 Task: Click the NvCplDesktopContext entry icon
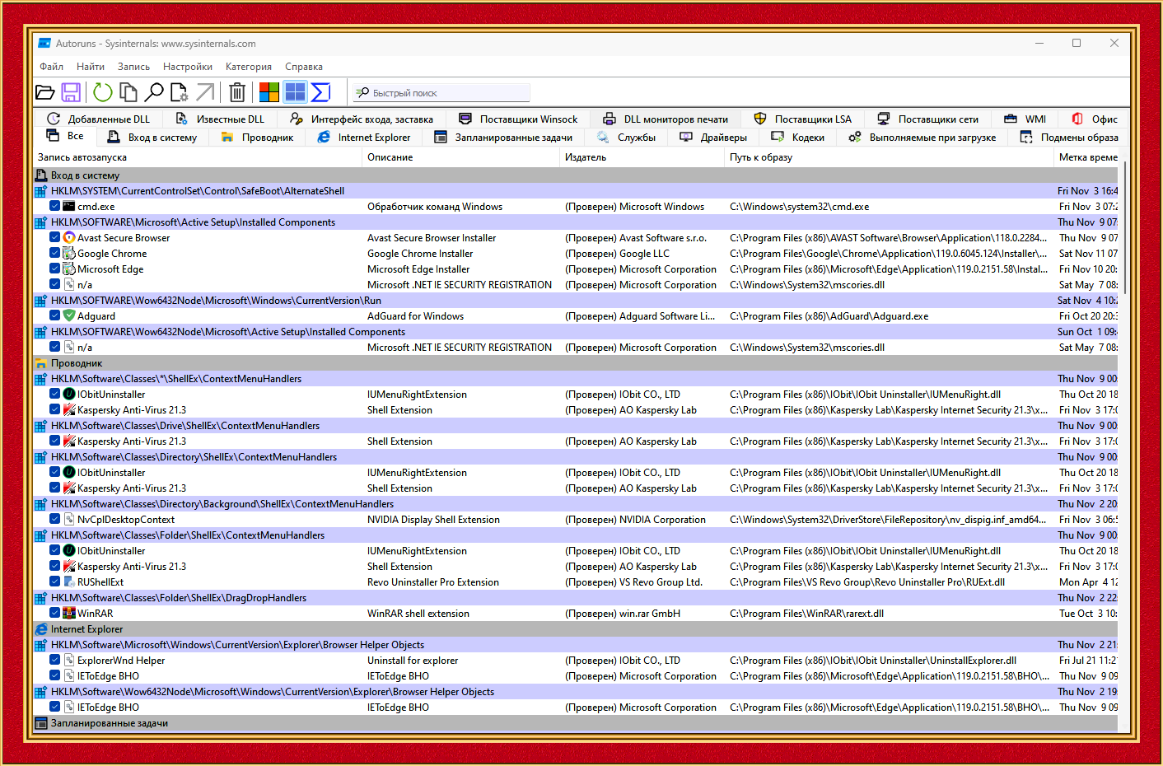69,520
